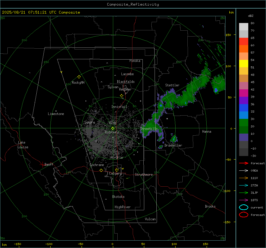Click the yellow diamond marker under Cochrane
The image size is (266, 248).
[x=101, y=170]
